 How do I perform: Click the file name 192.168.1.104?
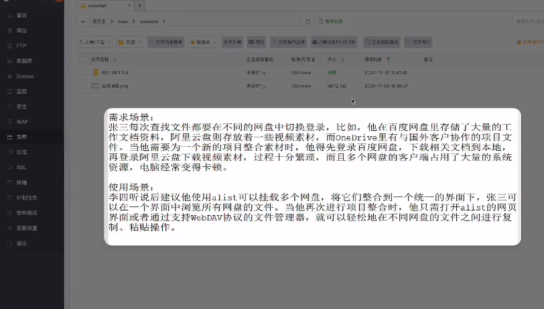click(115, 72)
